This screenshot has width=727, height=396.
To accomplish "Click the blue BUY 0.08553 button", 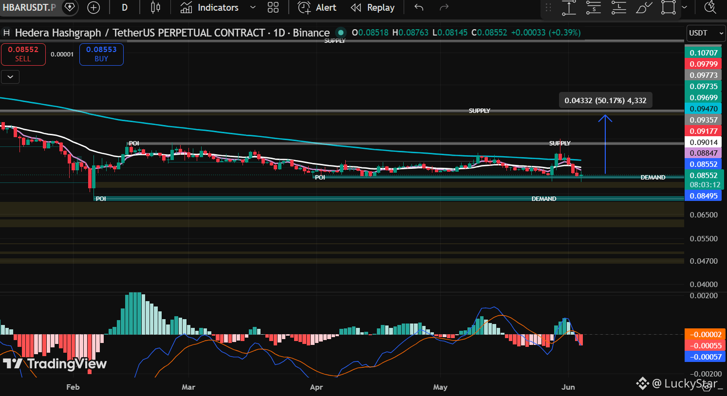I will (101, 54).
